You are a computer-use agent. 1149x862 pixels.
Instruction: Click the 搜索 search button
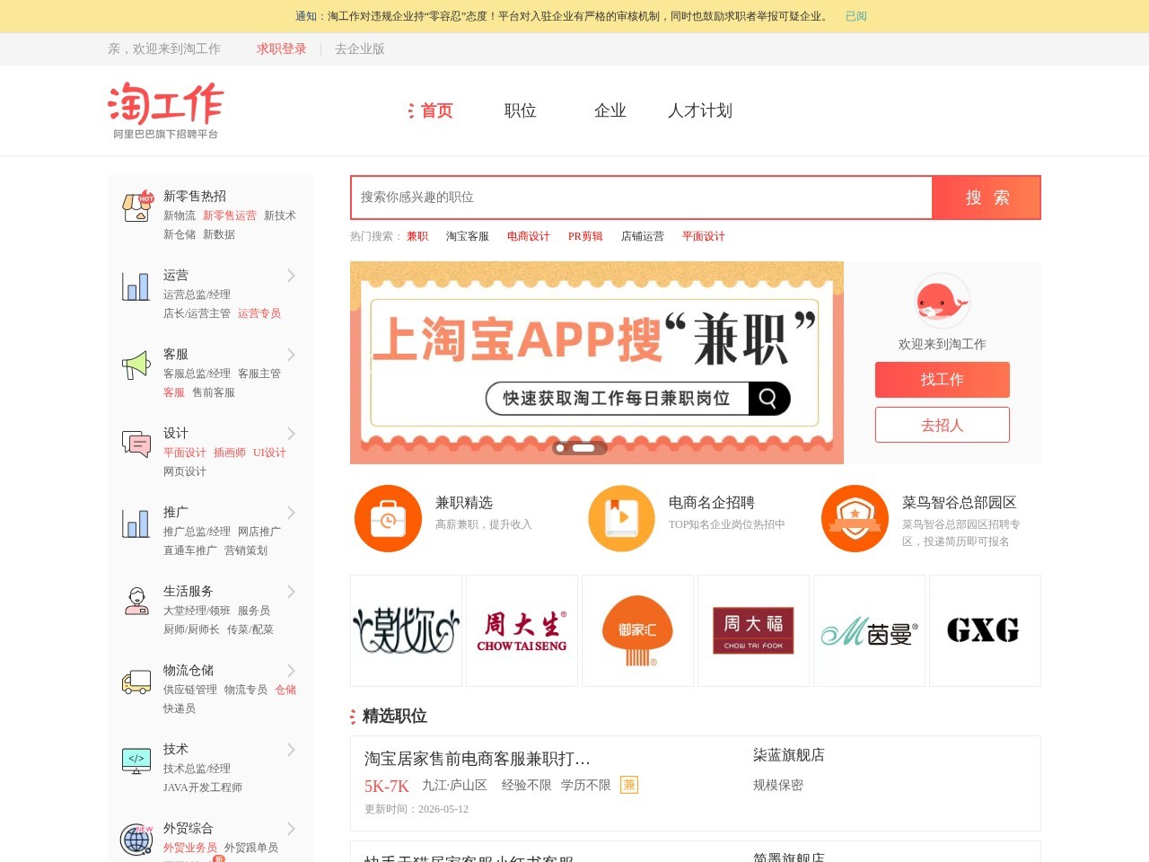coord(987,198)
